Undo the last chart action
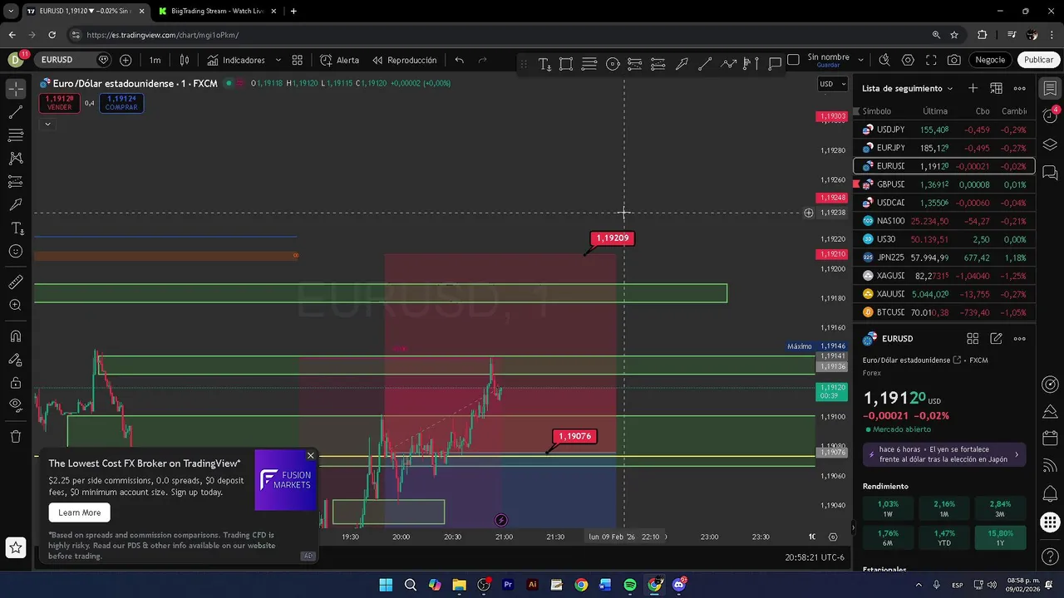Viewport: 1064px width, 598px height. [x=459, y=60]
